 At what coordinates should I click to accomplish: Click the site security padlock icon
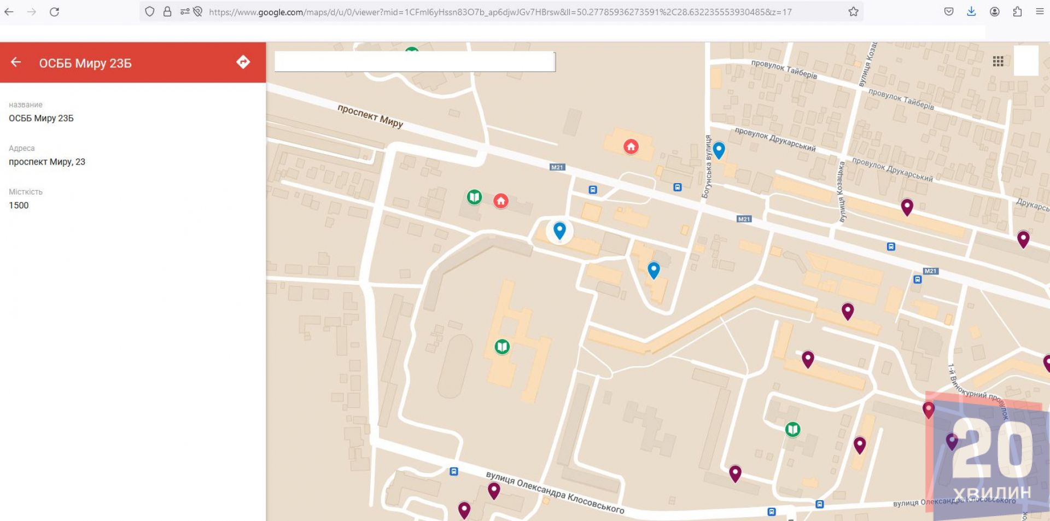pyautogui.click(x=167, y=12)
